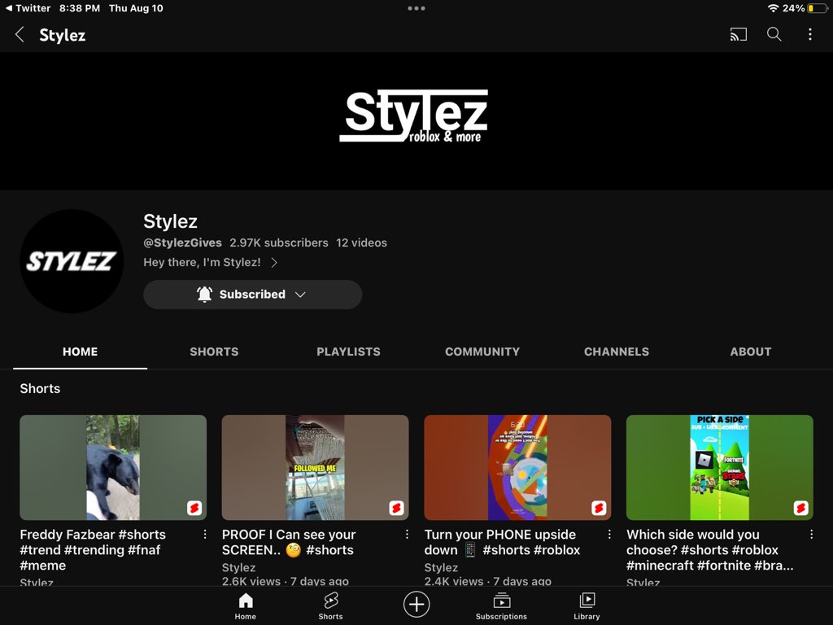
Task: Go to Home in bottom navigation
Action: coord(246,606)
